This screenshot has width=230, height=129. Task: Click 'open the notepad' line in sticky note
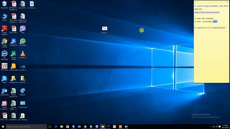[204, 18]
